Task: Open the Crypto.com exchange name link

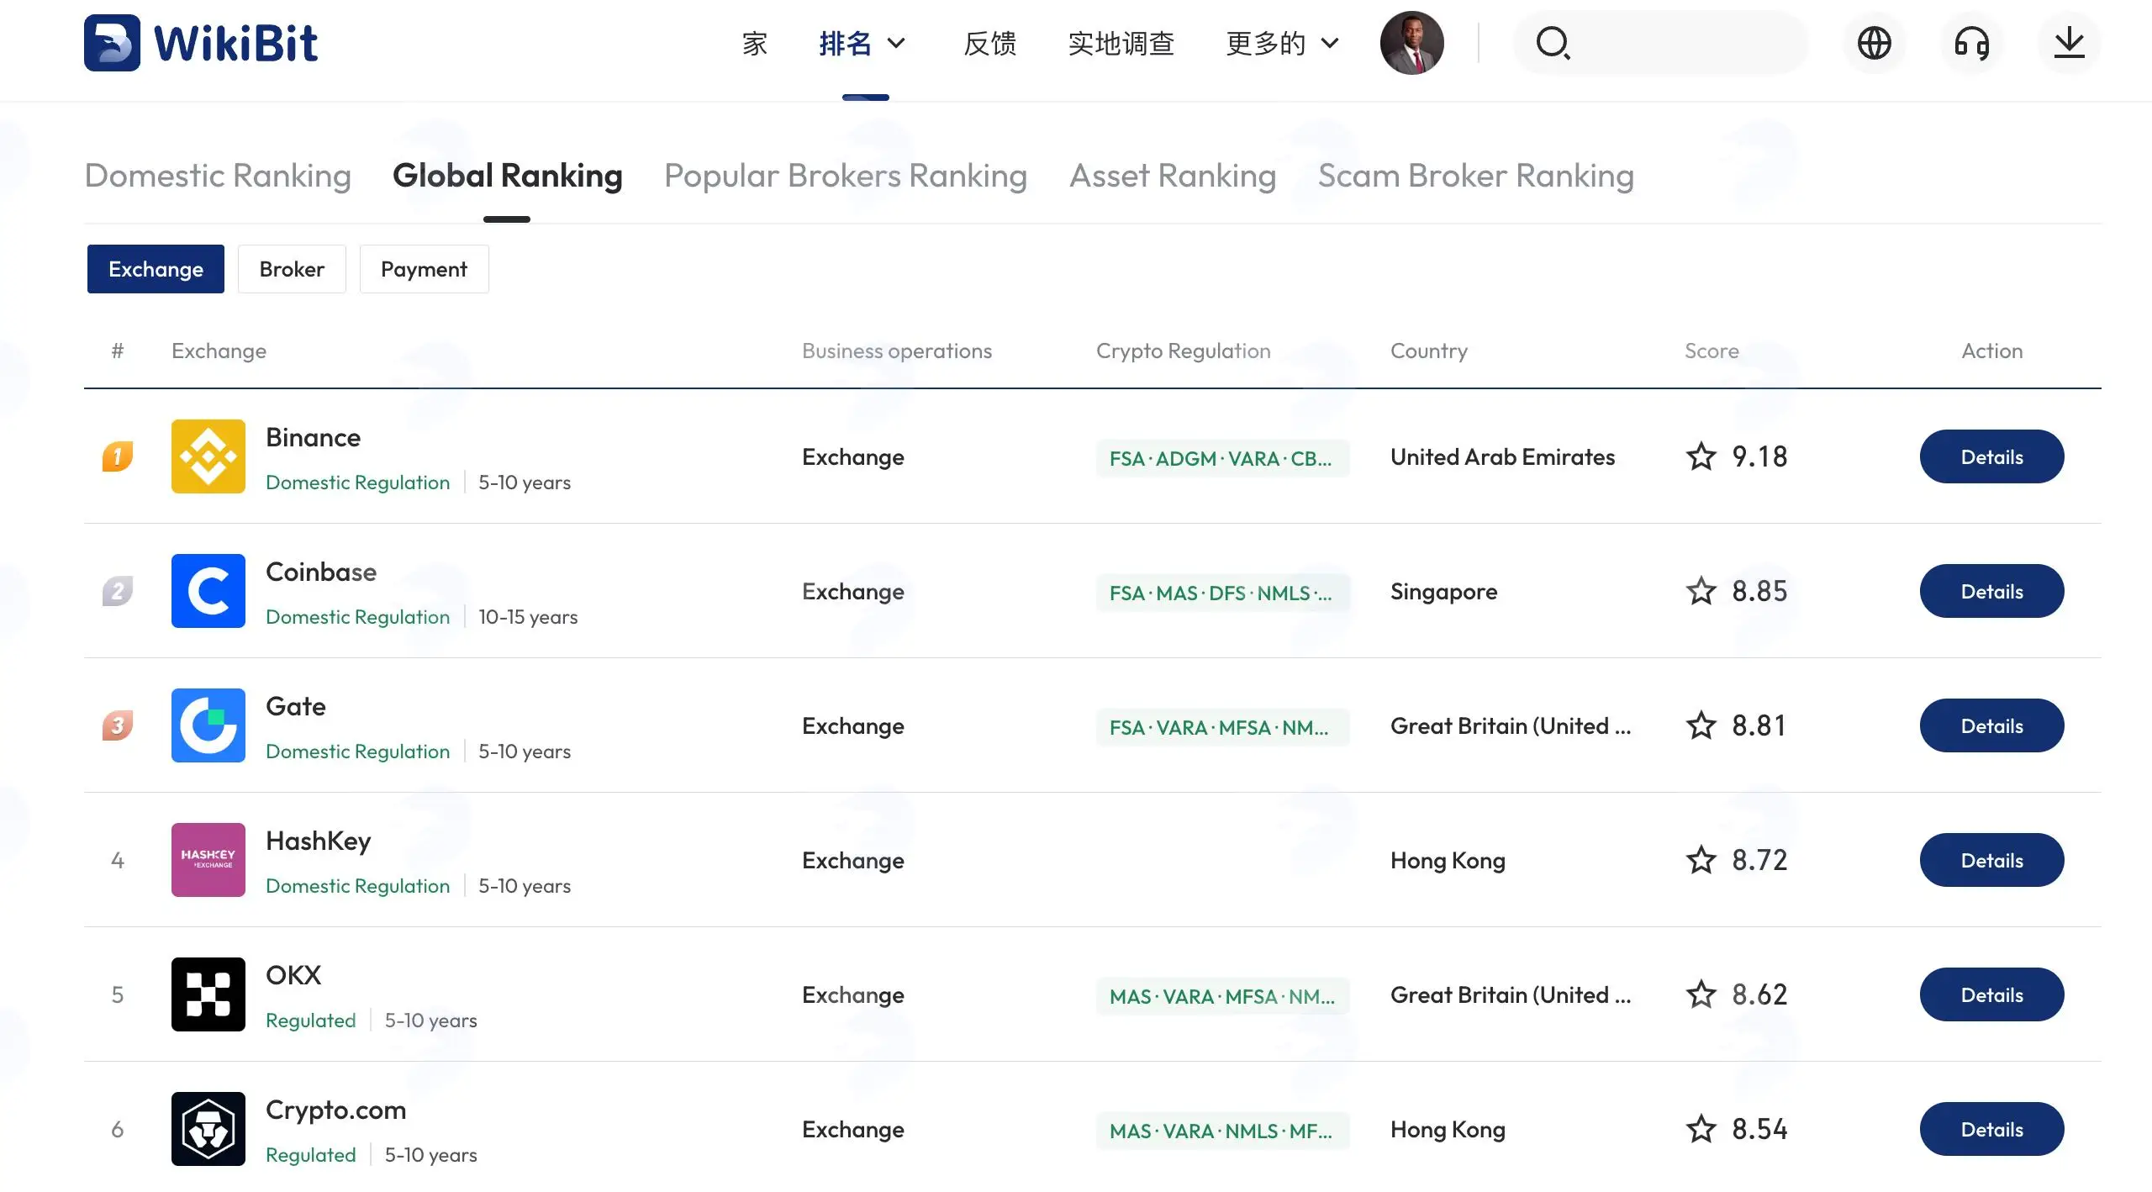Action: pyautogui.click(x=335, y=1110)
